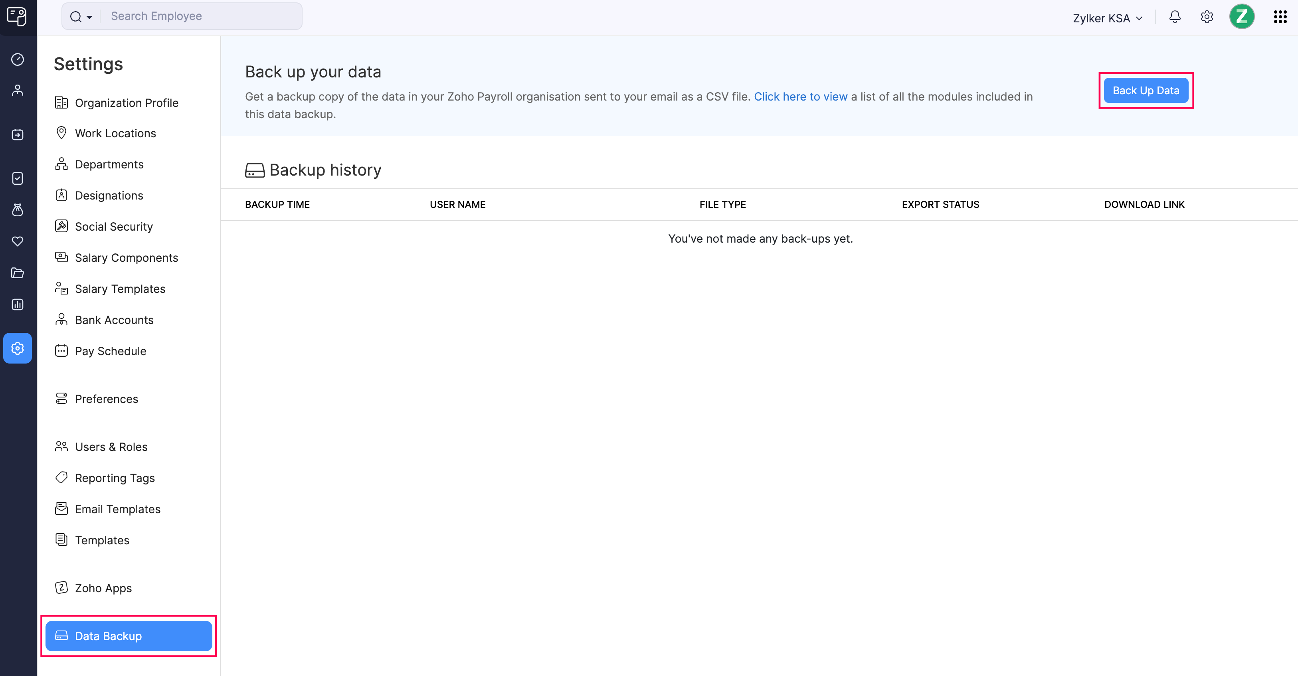Click the notifications bell icon
This screenshot has width=1298, height=676.
pyautogui.click(x=1175, y=16)
